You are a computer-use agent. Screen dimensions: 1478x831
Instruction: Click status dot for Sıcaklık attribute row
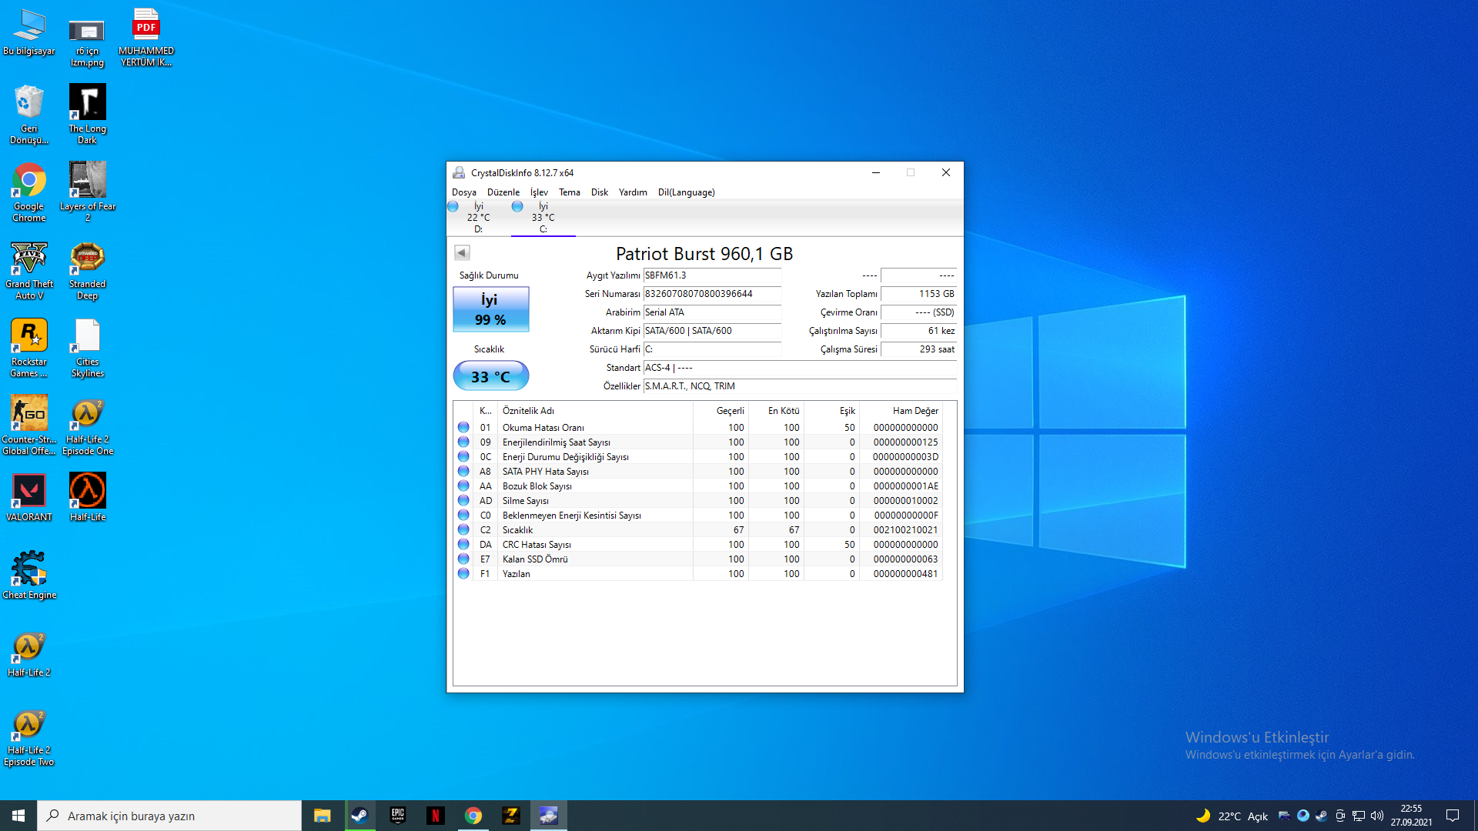(x=463, y=529)
